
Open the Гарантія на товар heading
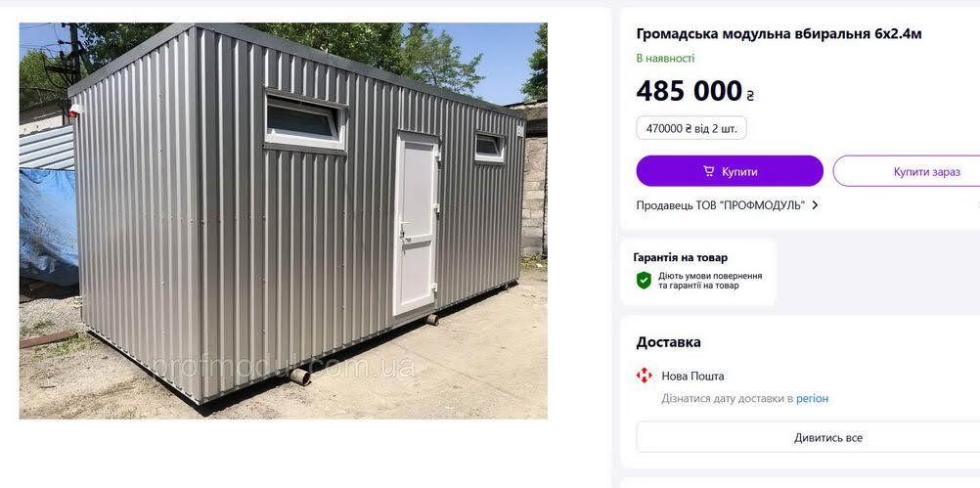680,257
